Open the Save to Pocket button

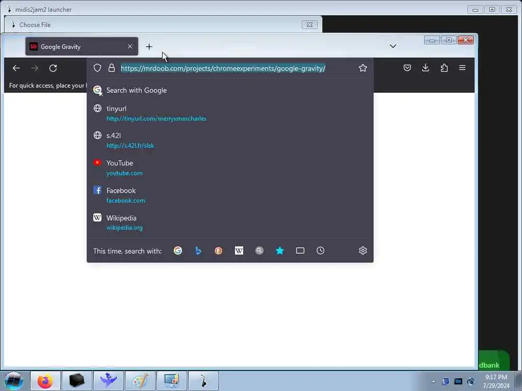[407, 68]
